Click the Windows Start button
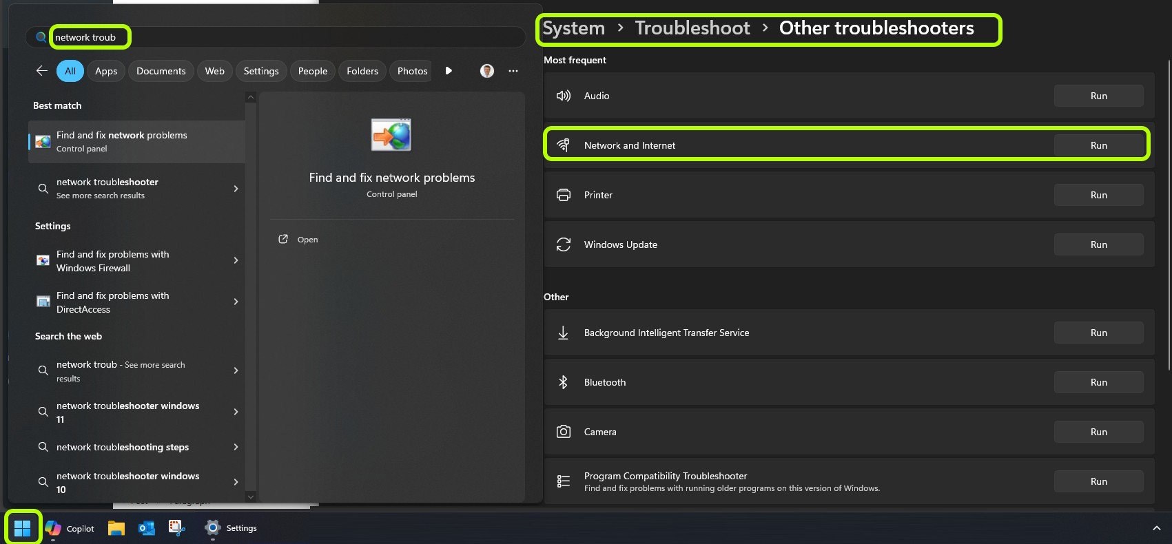The width and height of the screenshot is (1172, 544). pos(23,528)
